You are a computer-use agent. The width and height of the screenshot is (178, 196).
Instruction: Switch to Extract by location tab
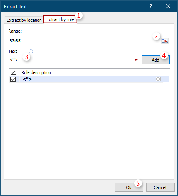click(x=24, y=20)
